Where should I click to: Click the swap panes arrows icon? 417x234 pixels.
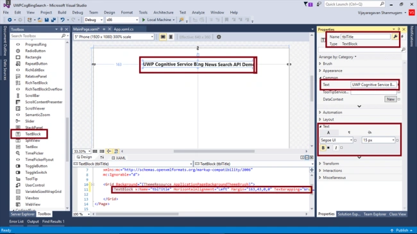(102, 158)
